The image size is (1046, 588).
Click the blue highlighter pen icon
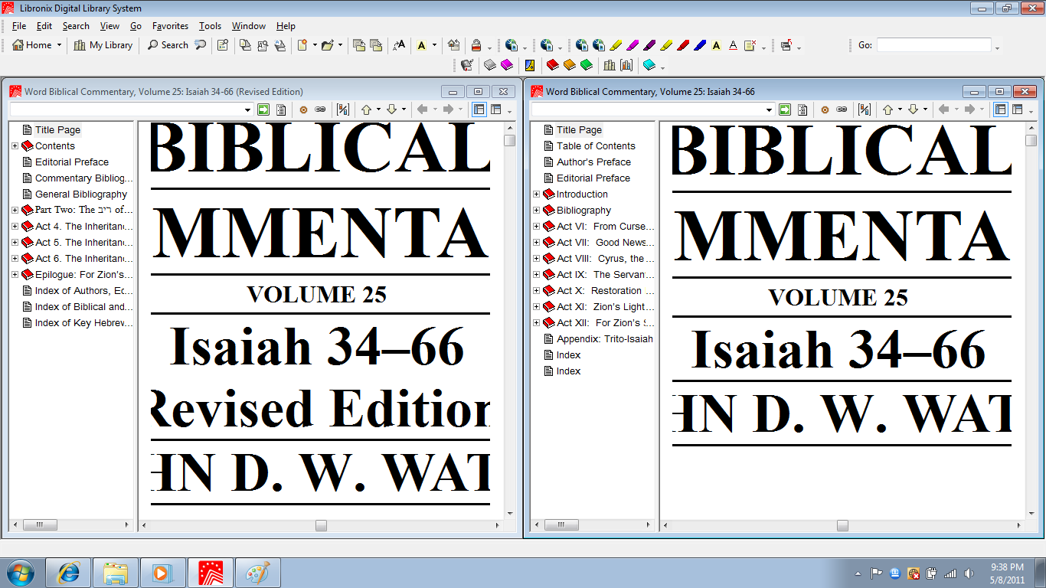[x=700, y=45]
